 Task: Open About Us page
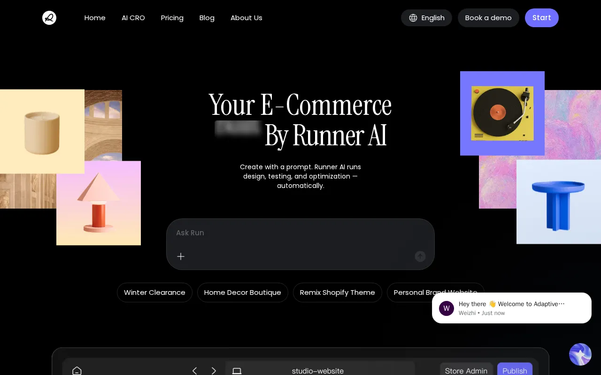click(247, 18)
